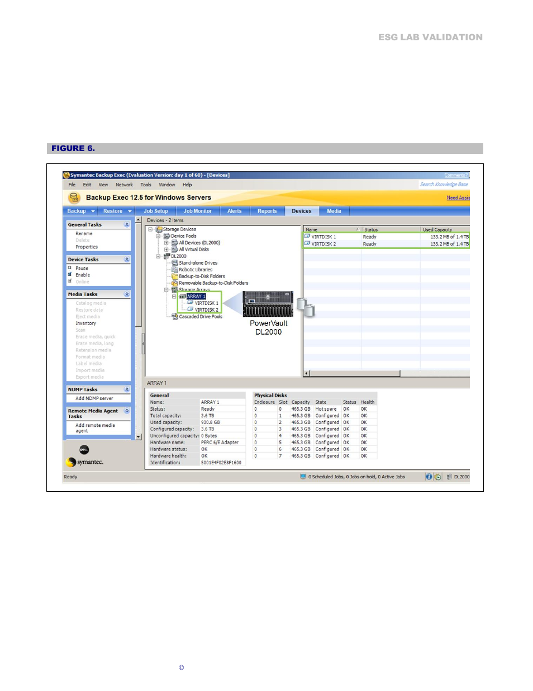Click the Robotic Libraries icon

coord(175,270)
